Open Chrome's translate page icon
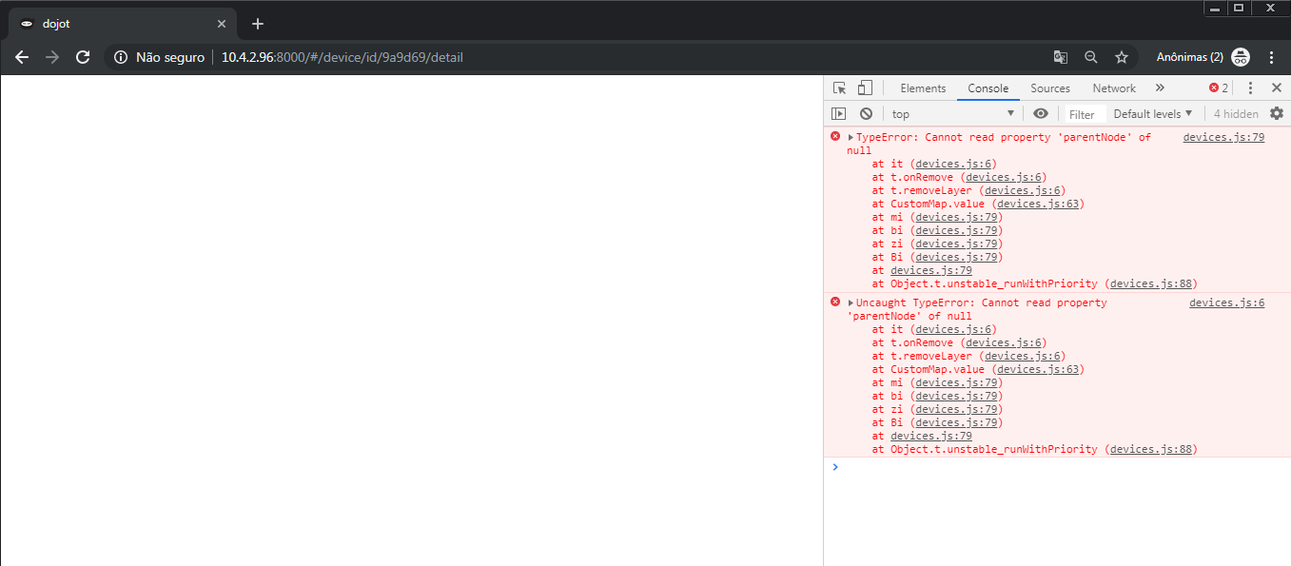The image size is (1291, 566). point(1060,57)
